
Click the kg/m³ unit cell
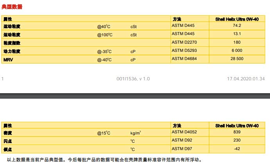135,133
